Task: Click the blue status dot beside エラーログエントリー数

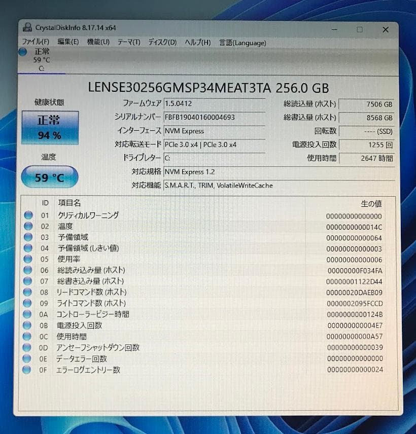Action: [x=29, y=370]
